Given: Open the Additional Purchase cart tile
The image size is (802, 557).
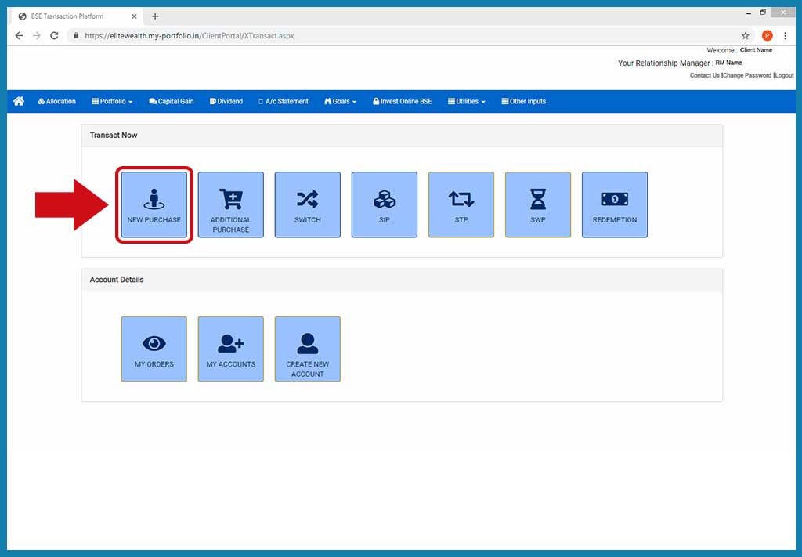Looking at the screenshot, I should click(231, 204).
